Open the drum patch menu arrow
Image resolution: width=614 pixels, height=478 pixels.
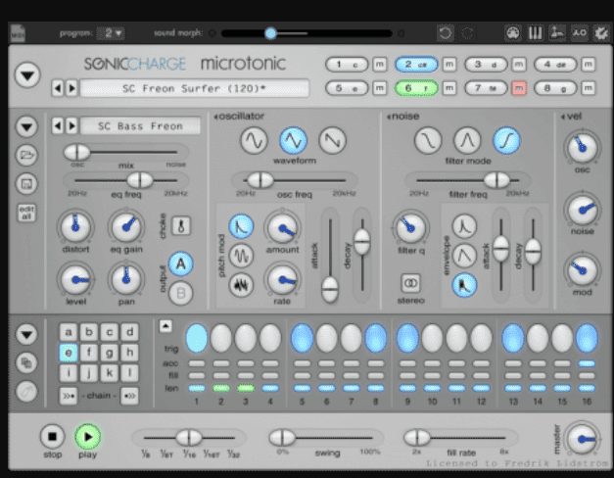click(26, 127)
